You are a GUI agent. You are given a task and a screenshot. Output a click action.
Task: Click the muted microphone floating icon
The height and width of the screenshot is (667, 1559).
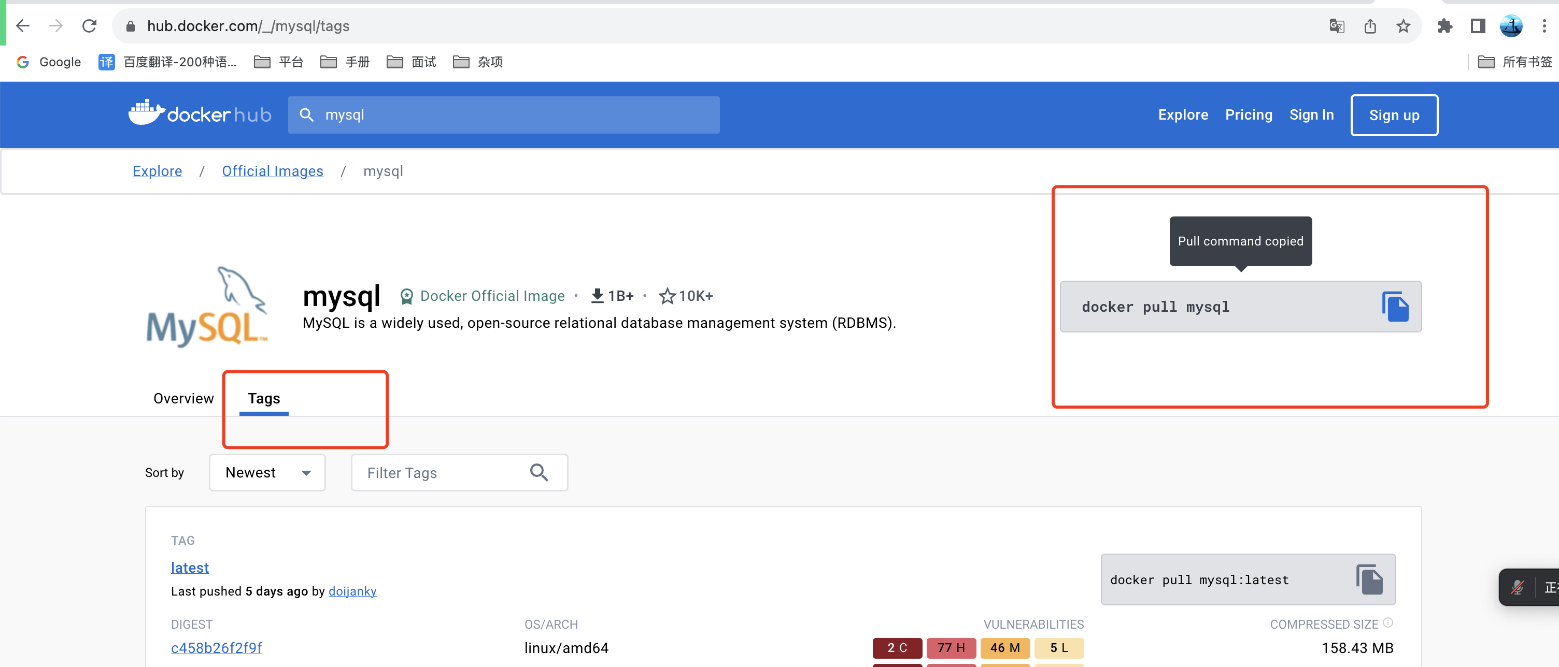pos(1517,587)
